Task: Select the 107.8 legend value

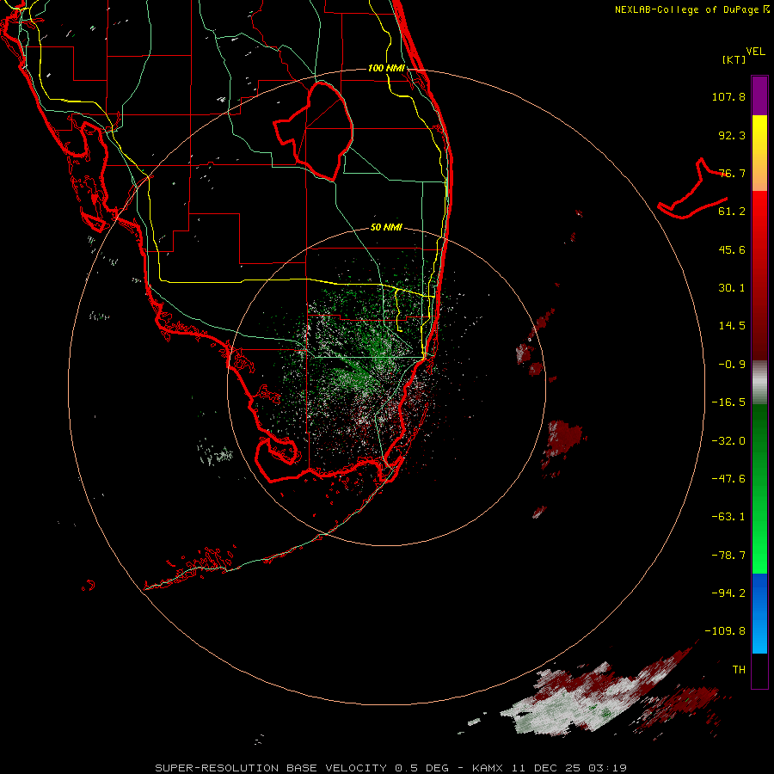Action: point(728,96)
